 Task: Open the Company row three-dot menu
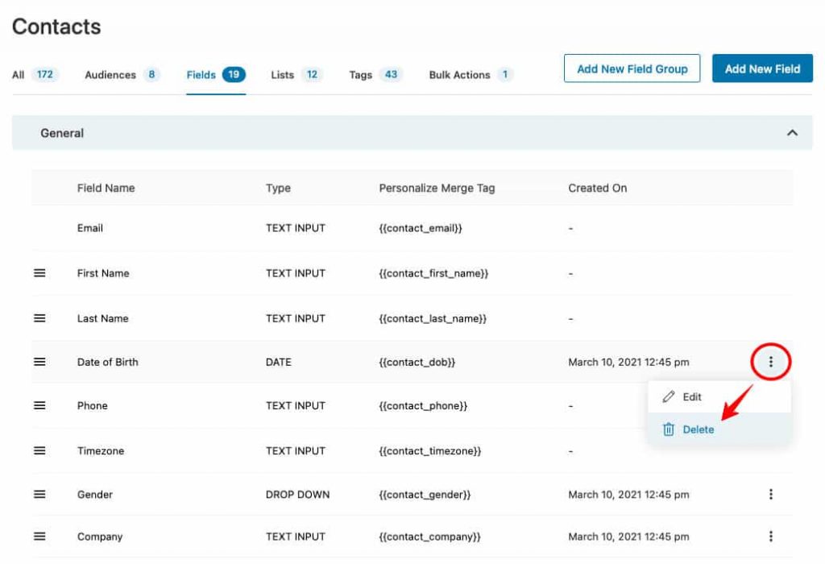(x=770, y=536)
